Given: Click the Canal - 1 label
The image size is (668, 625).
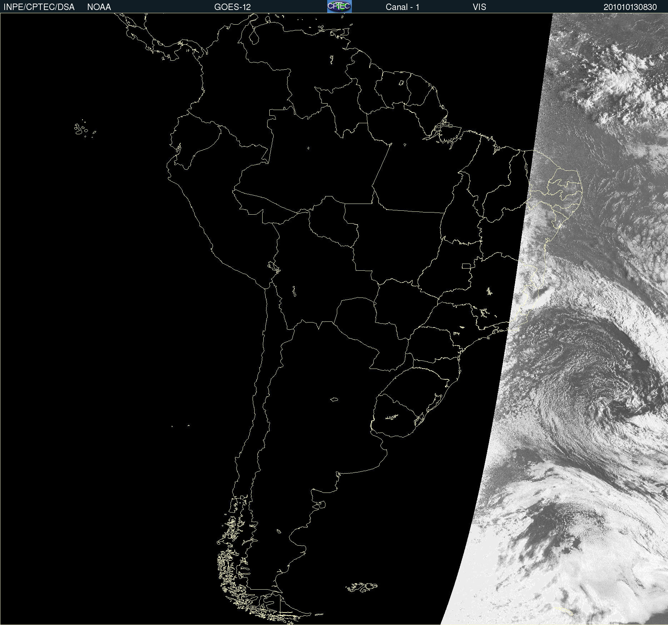Looking at the screenshot, I should click(402, 7).
